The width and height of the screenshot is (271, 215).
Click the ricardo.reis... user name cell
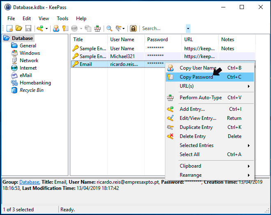124,64
